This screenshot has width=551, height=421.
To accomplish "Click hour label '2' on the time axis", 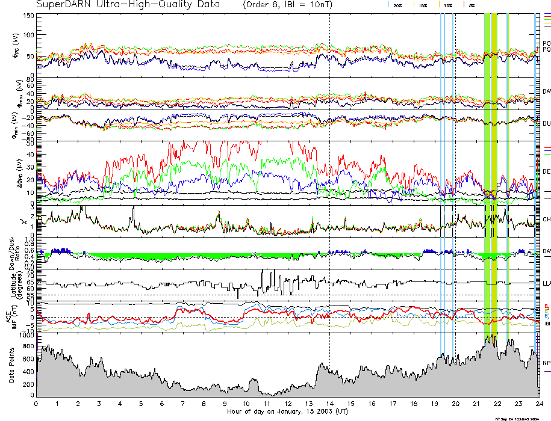I will click(x=78, y=404).
